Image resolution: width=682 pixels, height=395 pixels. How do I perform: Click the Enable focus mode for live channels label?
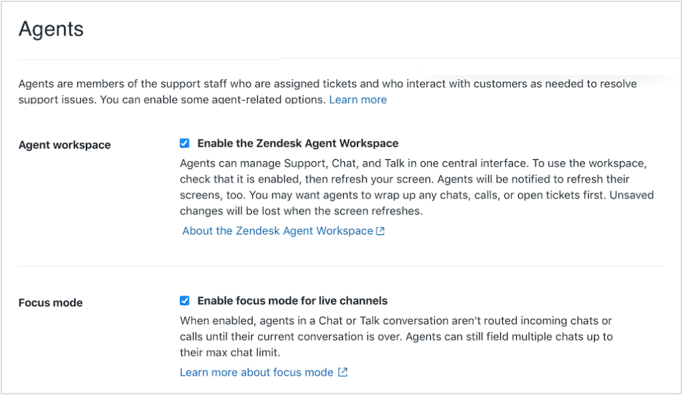pos(292,301)
